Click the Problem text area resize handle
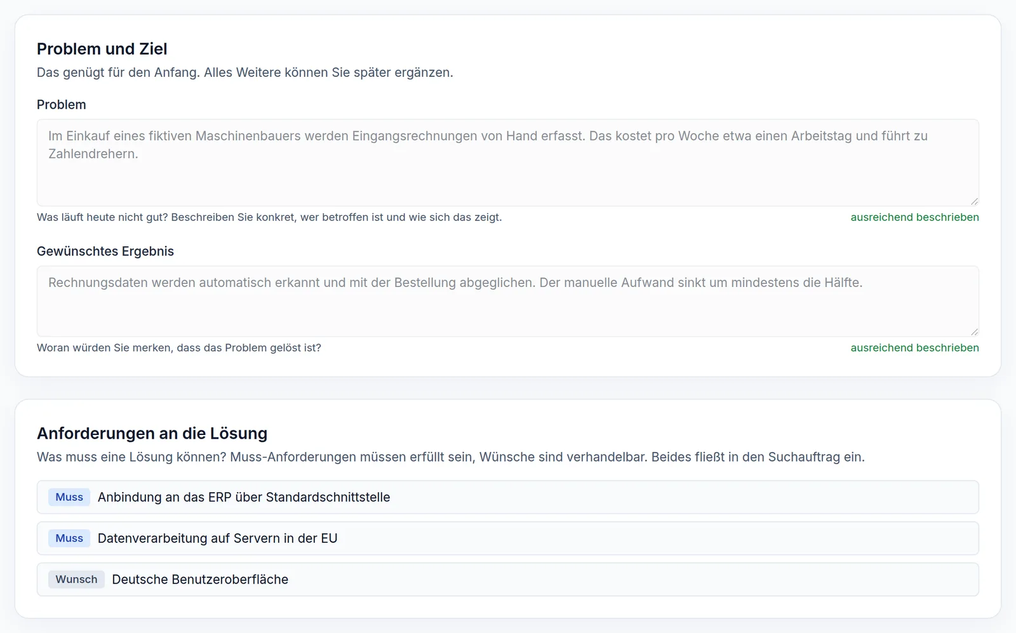1016x633 pixels. point(974,201)
